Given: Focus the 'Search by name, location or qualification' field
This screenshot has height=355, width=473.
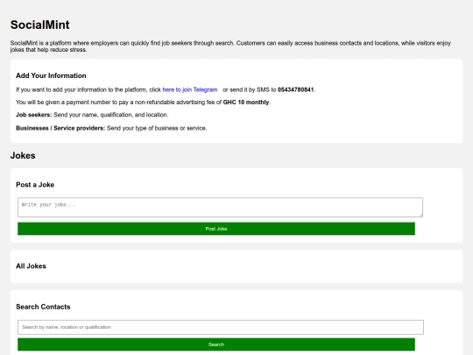Looking at the screenshot, I should point(221,327).
